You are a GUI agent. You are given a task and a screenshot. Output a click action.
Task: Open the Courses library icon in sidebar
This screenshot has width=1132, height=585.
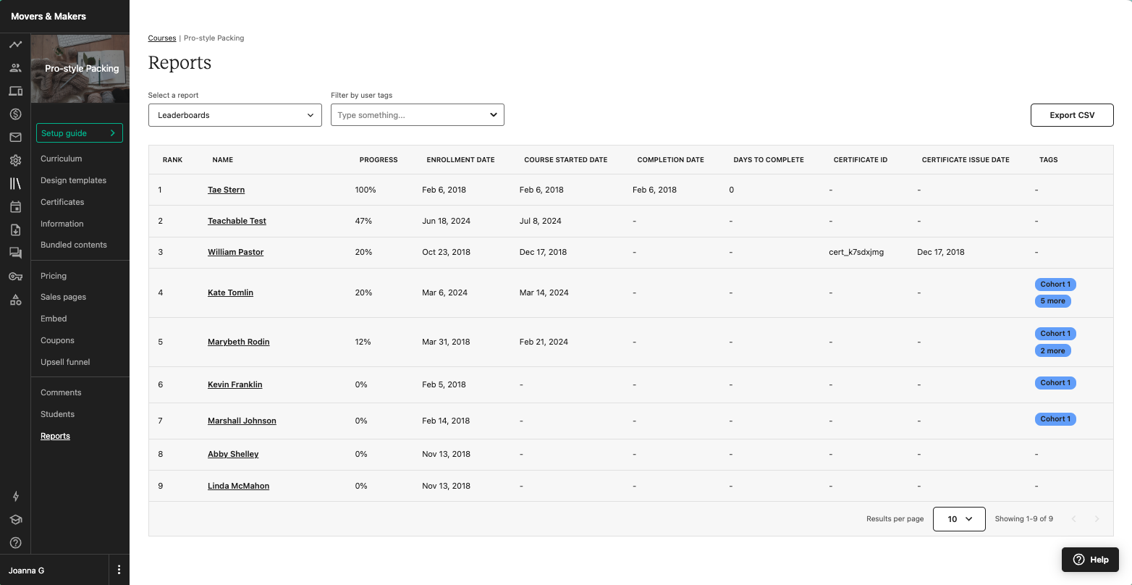[x=15, y=184]
